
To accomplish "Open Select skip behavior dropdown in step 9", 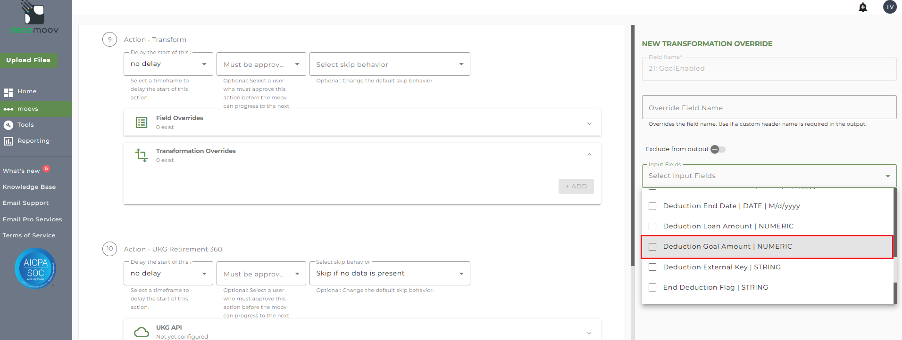I will 390,65.
